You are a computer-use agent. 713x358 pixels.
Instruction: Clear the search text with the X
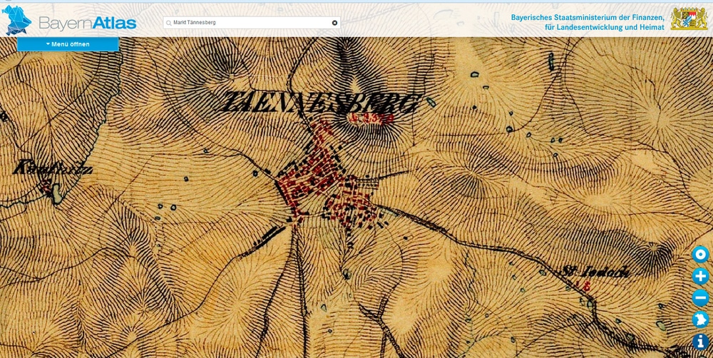(x=334, y=23)
